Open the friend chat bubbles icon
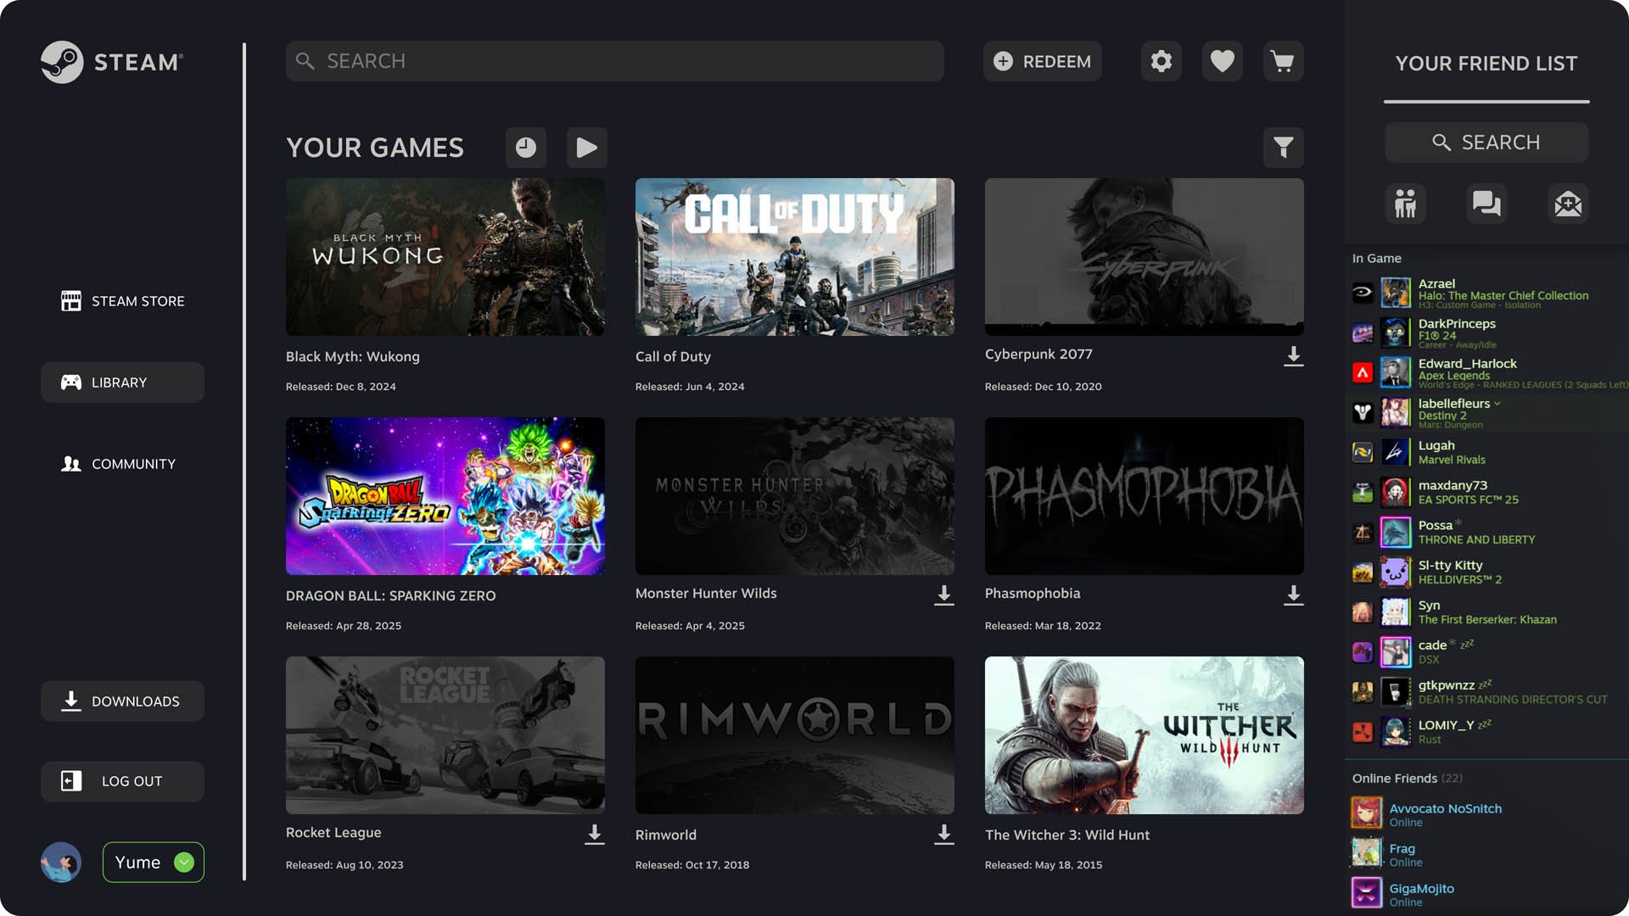The height and width of the screenshot is (916, 1629). (1486, 204)
